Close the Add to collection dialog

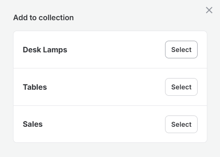pyautogui.click(x=209, y=10)
